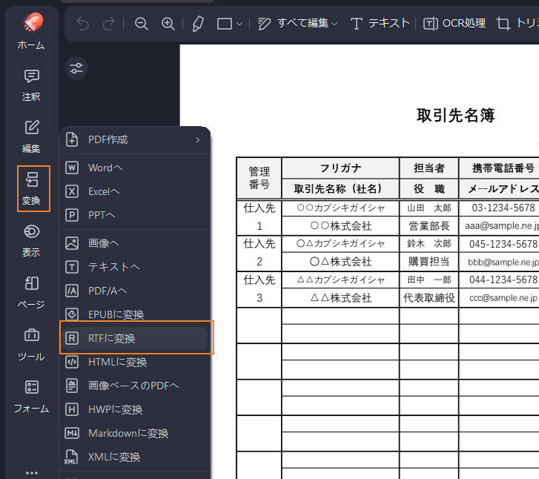The height and width of the screenshot is (479, 539).
Task: Choose RTFに変換 option
Action: tap(136, 338)
